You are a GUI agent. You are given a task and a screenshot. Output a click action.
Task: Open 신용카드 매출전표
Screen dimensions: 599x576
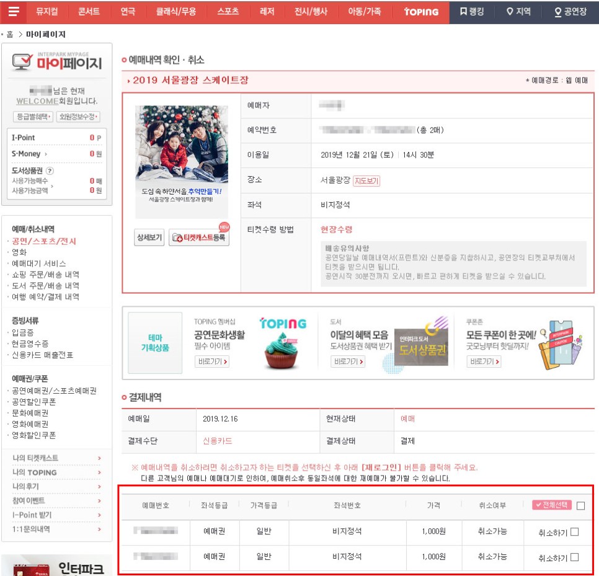tap(42, 355)
